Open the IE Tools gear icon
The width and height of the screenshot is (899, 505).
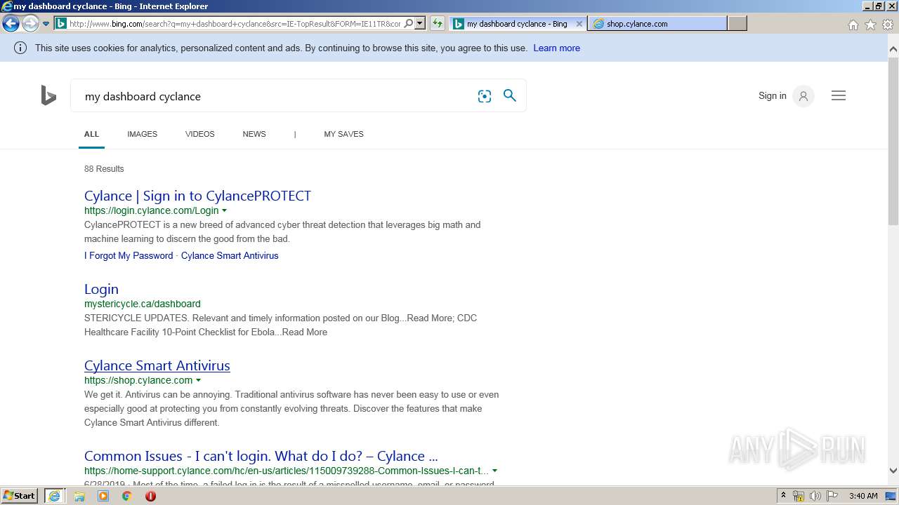(888, 25)
